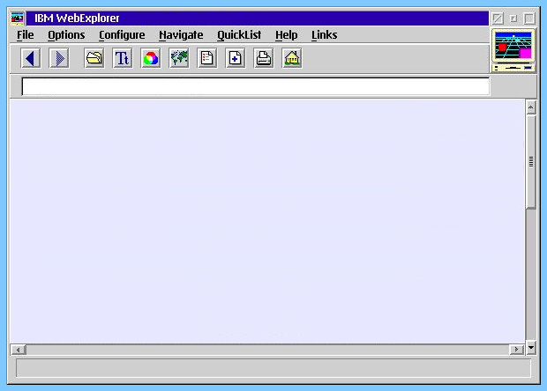547x391 pixels.
Task: Open the QuickList document icon
Action: (207, 58)
